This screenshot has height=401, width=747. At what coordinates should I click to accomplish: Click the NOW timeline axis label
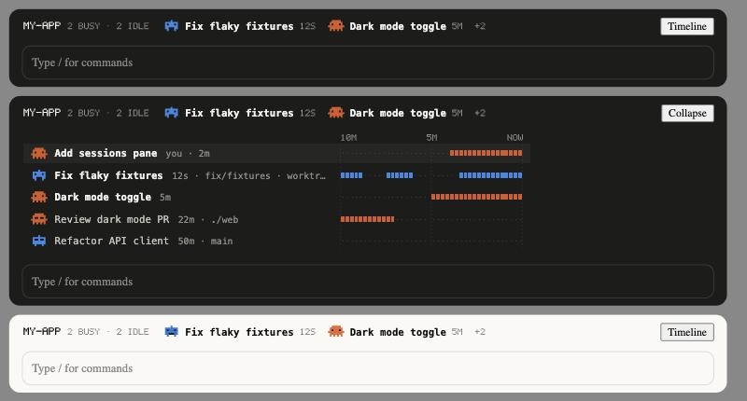[514, 137]
